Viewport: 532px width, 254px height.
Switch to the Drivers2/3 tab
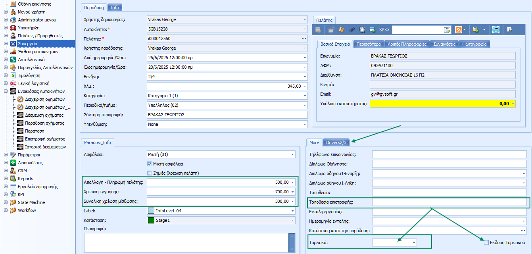pyautogui.click(x=336, y=142)
